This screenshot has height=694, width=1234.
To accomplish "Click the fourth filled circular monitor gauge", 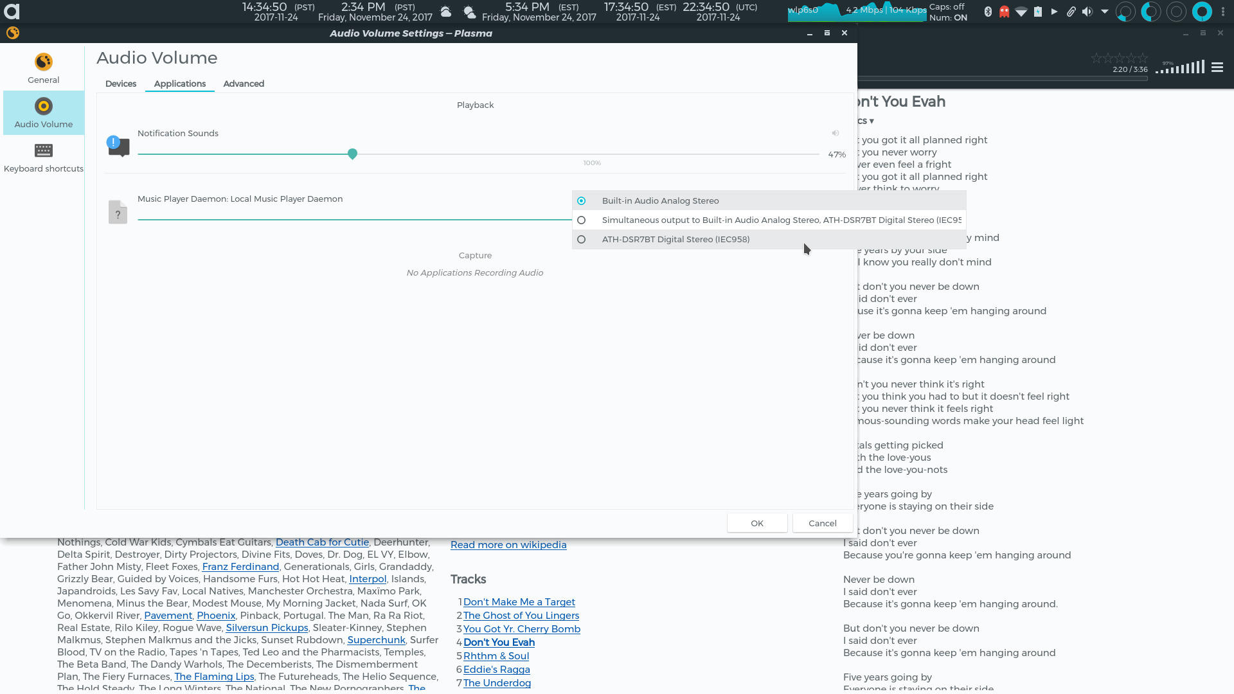I will [x=1202, y=12].
